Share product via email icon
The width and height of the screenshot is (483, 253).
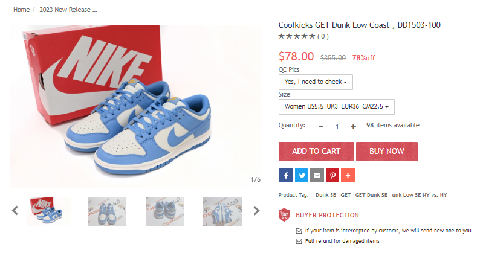coord(317,176)
